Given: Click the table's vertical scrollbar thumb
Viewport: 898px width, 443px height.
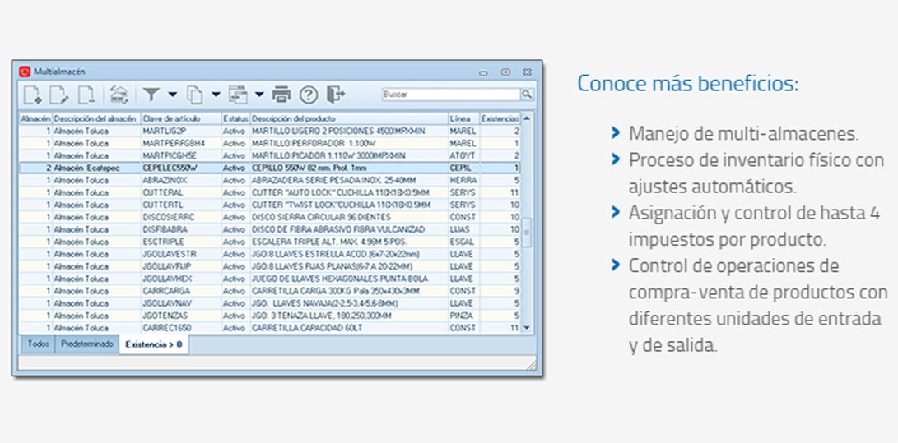Looking at the screenshot, I should click(527, 234).
